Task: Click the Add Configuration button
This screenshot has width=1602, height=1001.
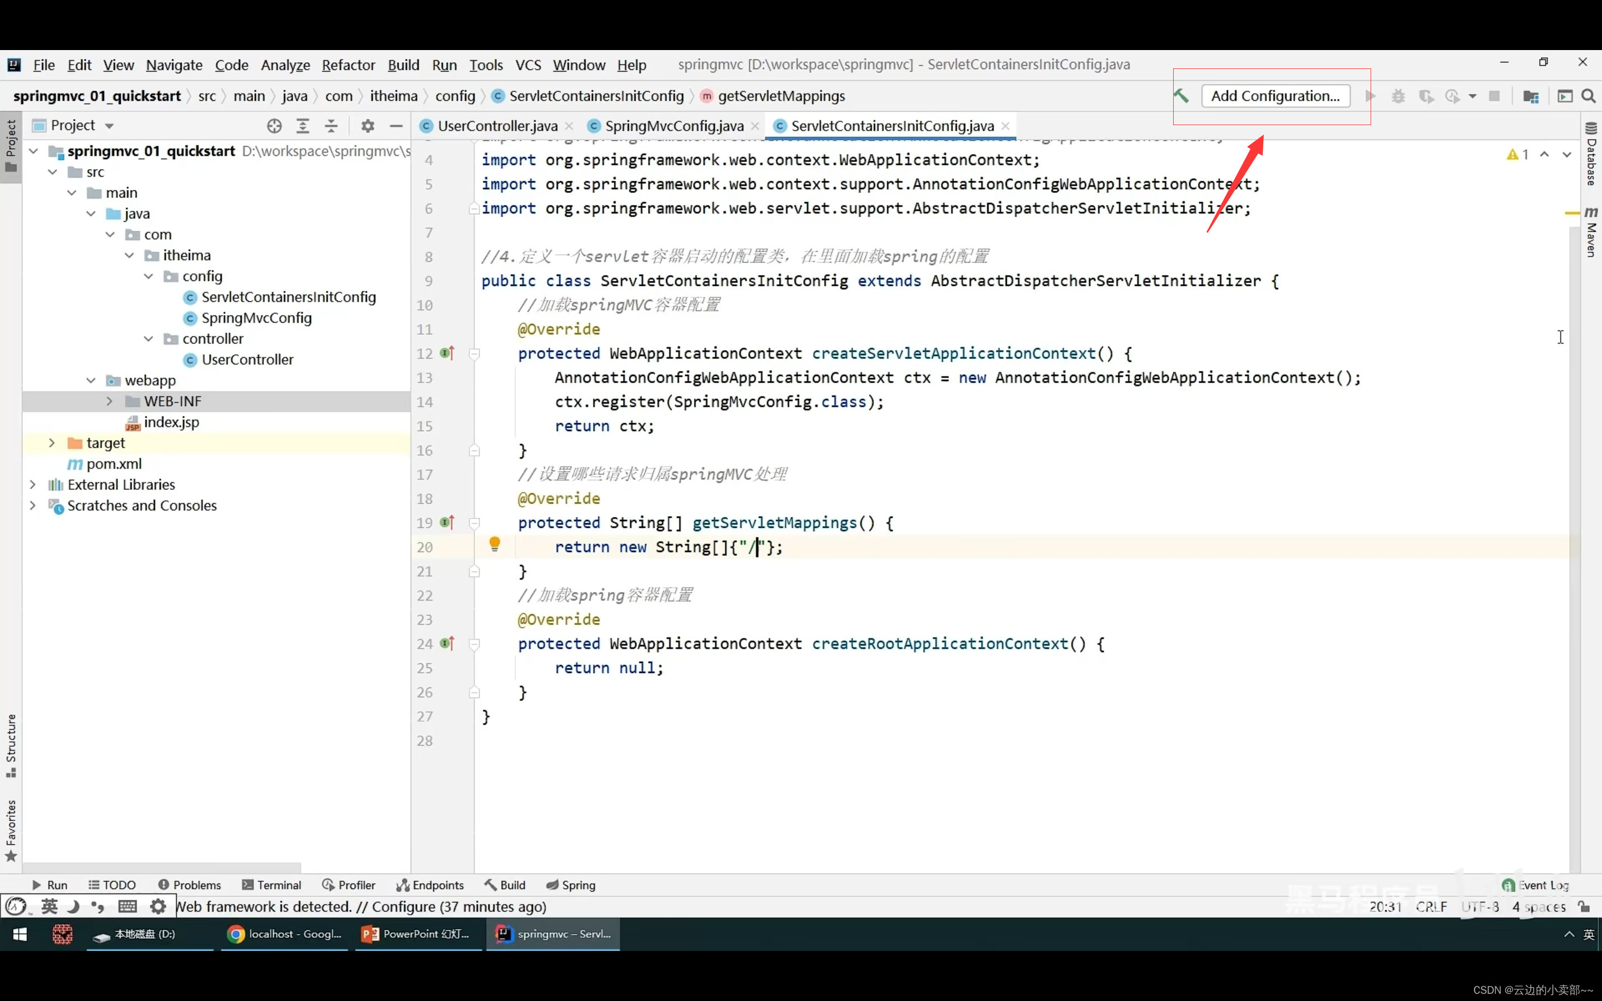Action: click(1275, 96)
